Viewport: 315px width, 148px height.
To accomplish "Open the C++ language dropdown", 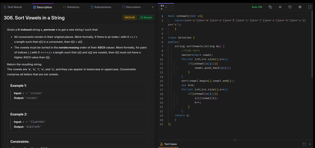I will [x=164, y=7].
